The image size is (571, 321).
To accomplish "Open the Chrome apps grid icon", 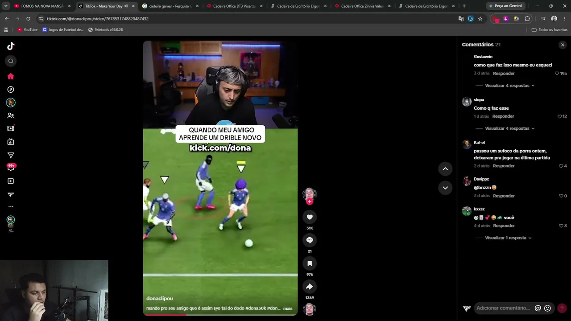I will click(6, 30).
